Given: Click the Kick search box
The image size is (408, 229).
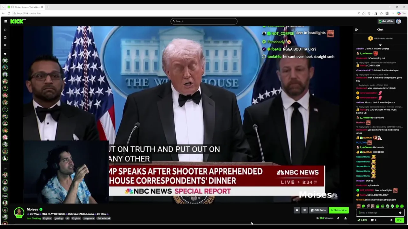Looking at the screenshot, I should [x=204, y=21].
